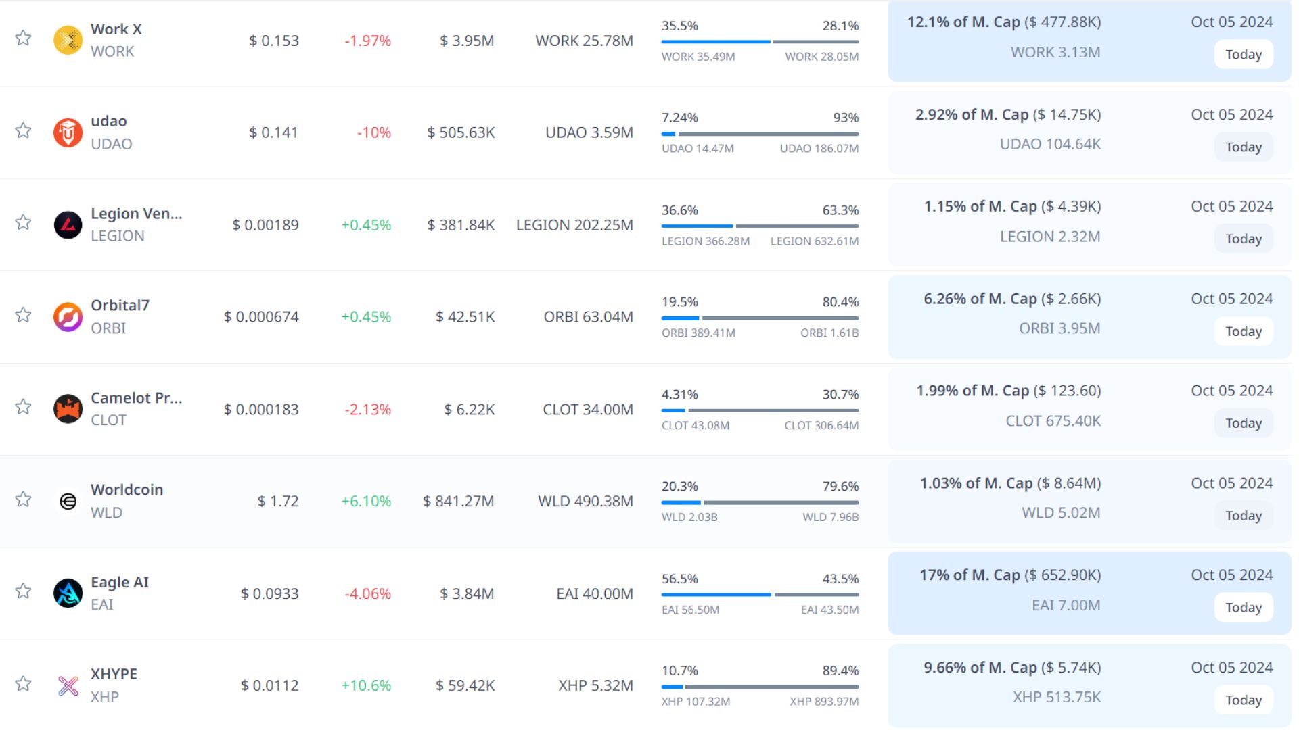This screenshot has width=1299, height=730.
Task: Click the Camelot Protocol logo icon
Action: click(x=68, y=409)
